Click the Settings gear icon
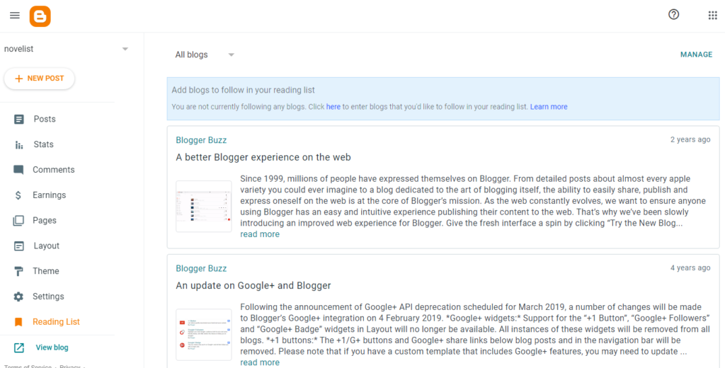The width and height of the screenshot is (725, 368). [x=18, y=297]
